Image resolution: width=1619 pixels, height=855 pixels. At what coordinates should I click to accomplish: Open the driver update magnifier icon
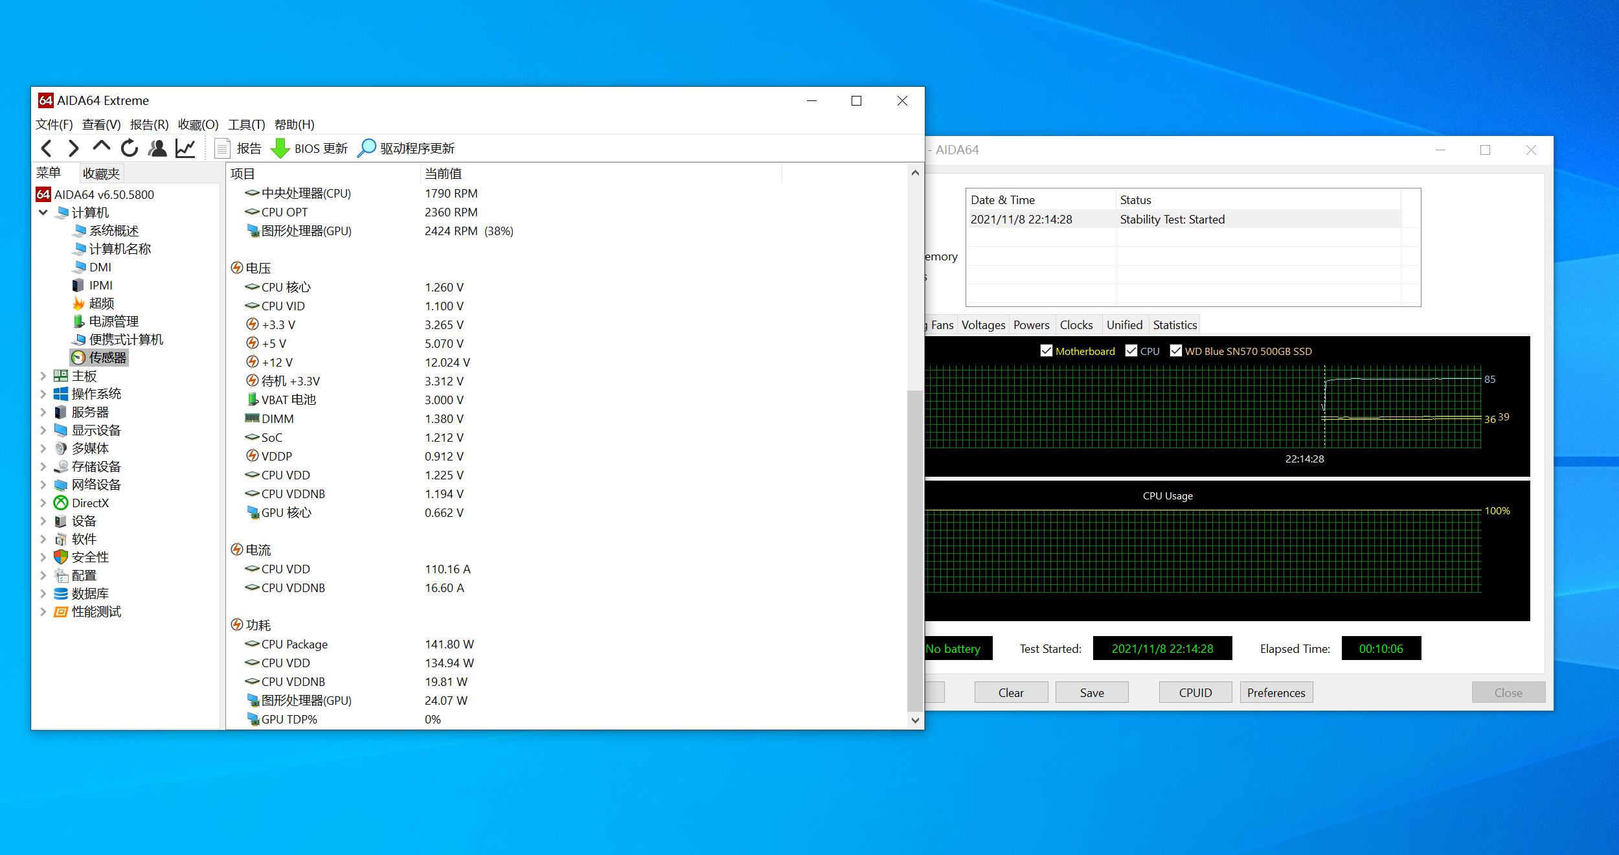pos(367,148)
